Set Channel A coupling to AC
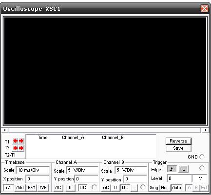This screenshot has width=211, height=195. [x=58, y=188]
